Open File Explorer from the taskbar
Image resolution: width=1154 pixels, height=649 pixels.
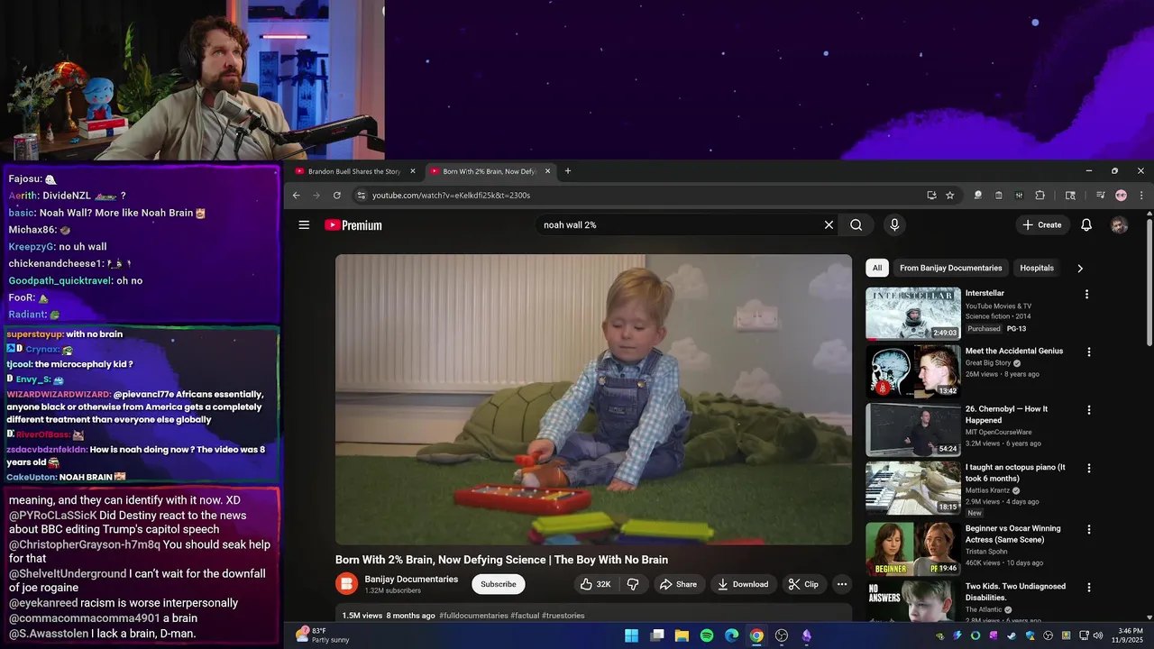click(682, 635)
